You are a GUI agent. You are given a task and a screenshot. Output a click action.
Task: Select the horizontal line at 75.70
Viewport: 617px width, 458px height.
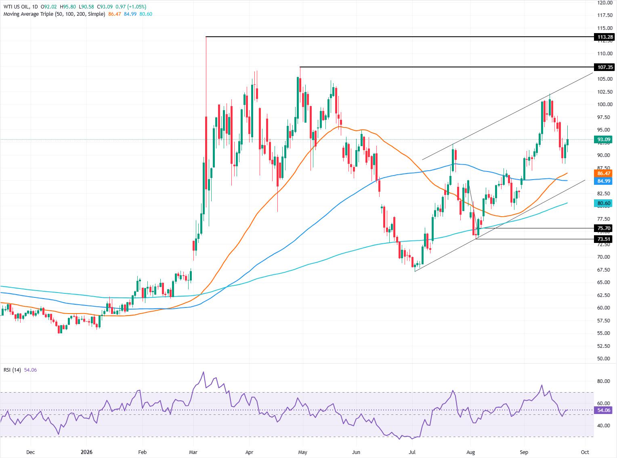[535, 228]
